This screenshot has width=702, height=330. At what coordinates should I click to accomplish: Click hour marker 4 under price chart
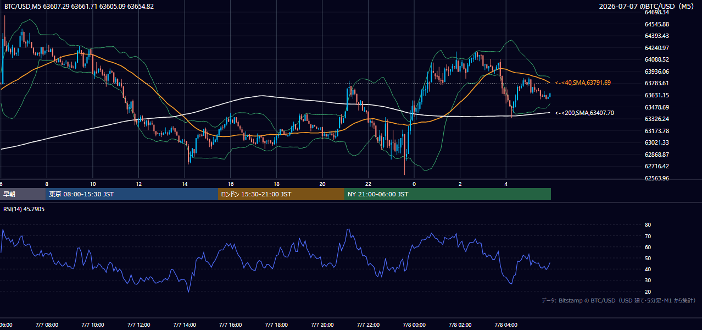506,184
